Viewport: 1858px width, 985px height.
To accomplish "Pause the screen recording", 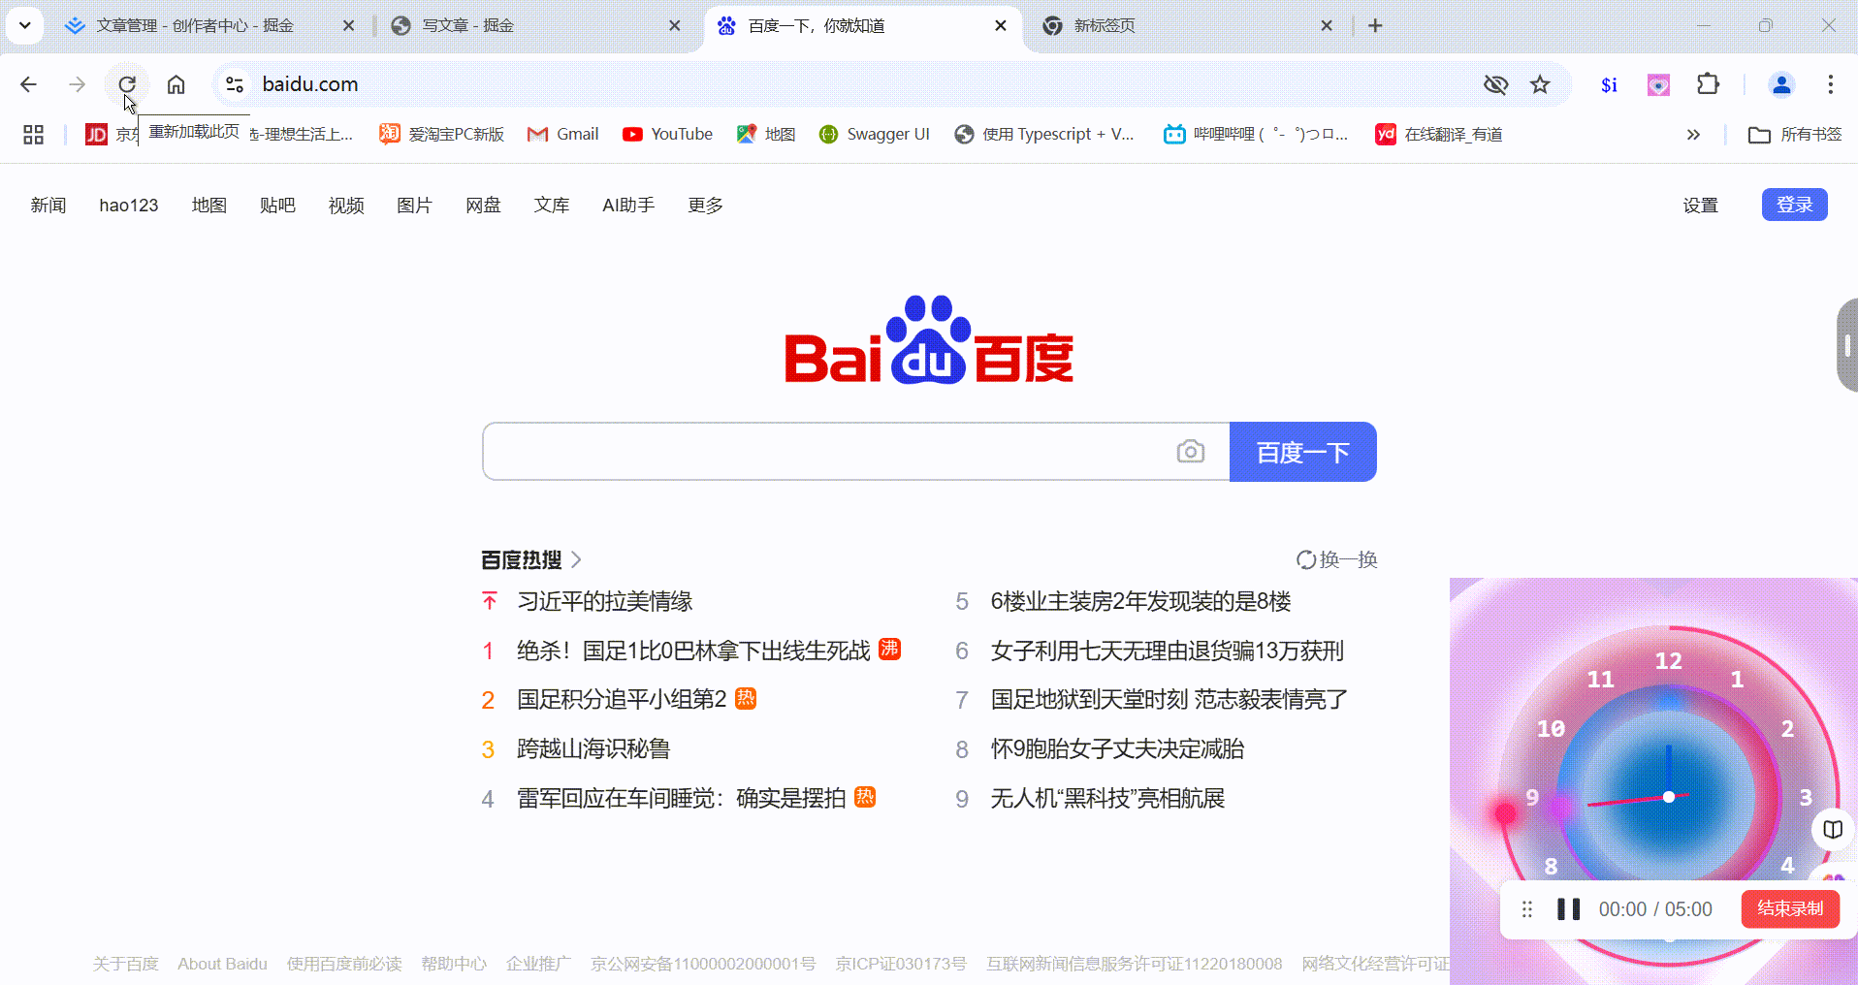I will [x=1568, y=909].
